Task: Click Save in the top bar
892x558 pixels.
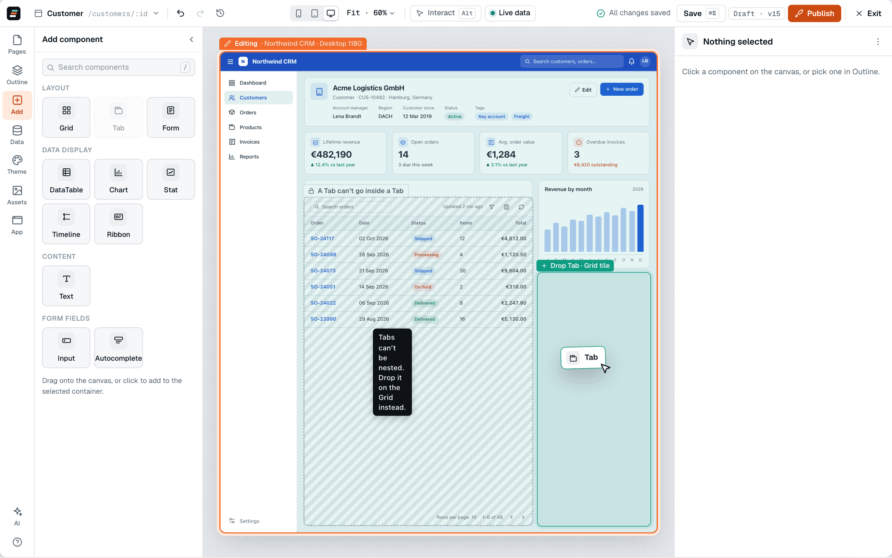Action: [701, 13]
